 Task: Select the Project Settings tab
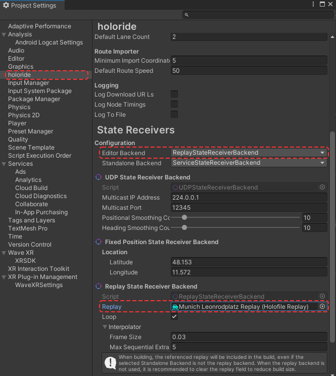click(32, 5)
